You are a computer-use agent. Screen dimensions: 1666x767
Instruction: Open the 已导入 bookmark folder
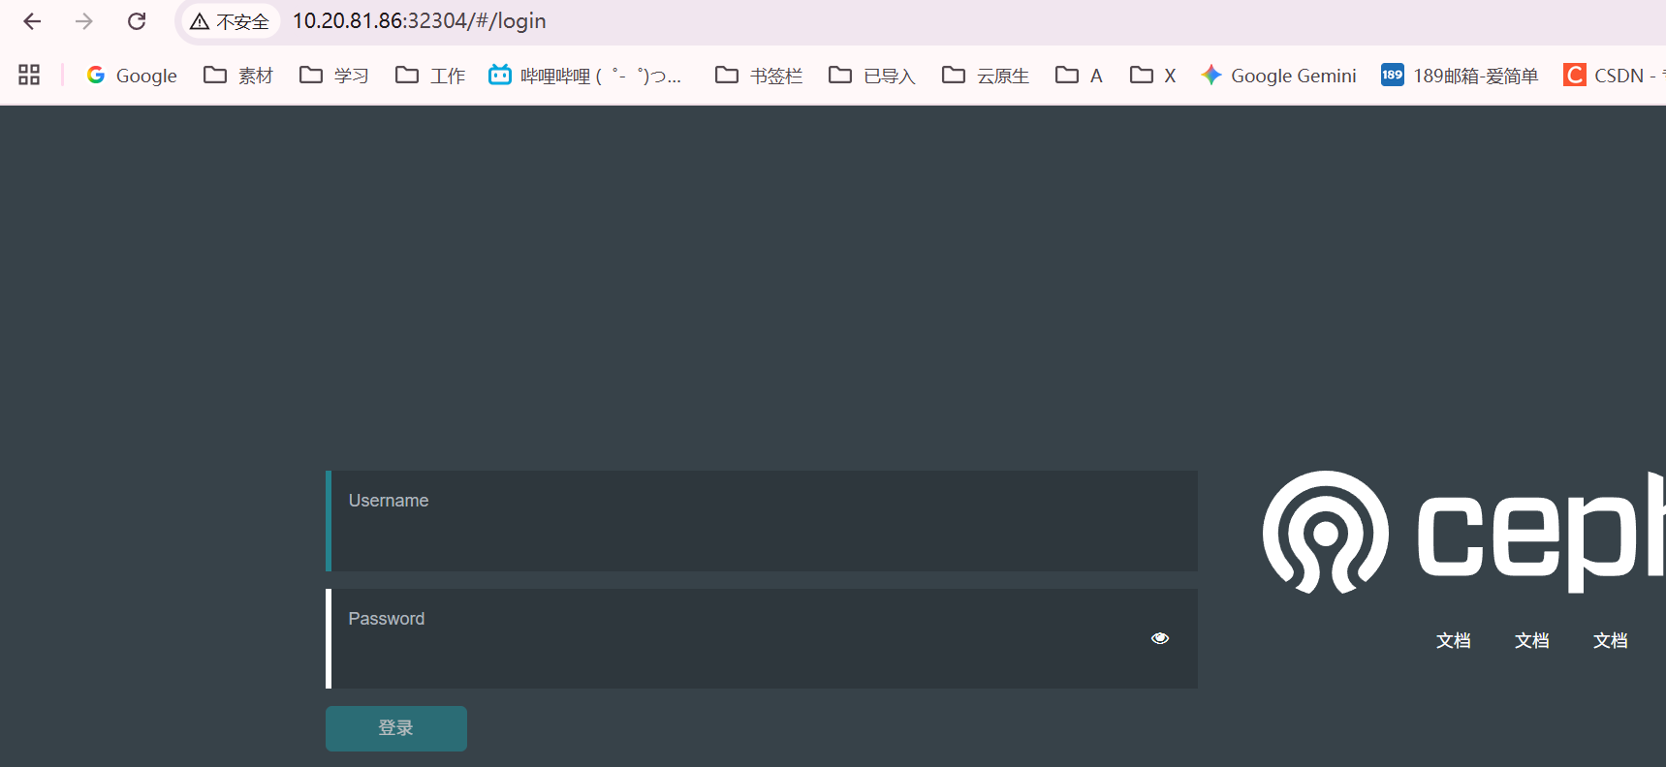point(872,76)
